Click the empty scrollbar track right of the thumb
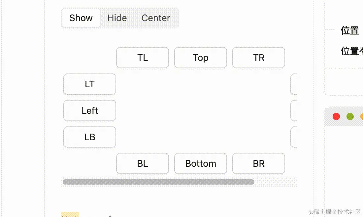This screenshot has height=217, width=363. 276,182
